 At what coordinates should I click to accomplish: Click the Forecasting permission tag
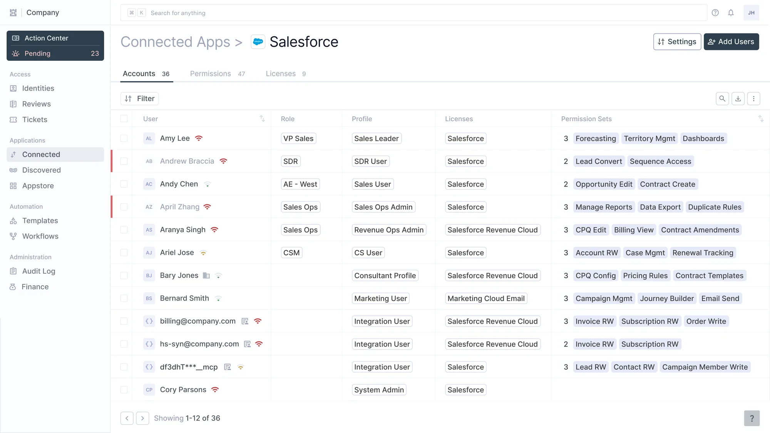click(596, 139)
